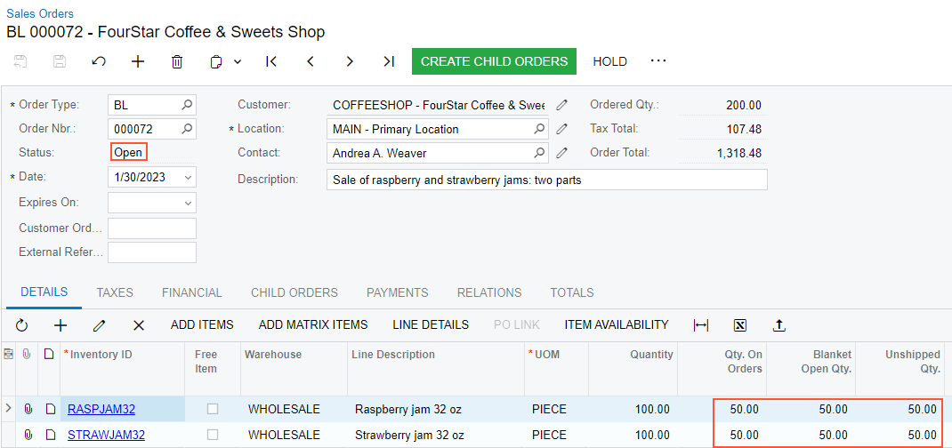Export grid to Excel
This screenshot has width=952, height=448.
click(x=740, y=325)
